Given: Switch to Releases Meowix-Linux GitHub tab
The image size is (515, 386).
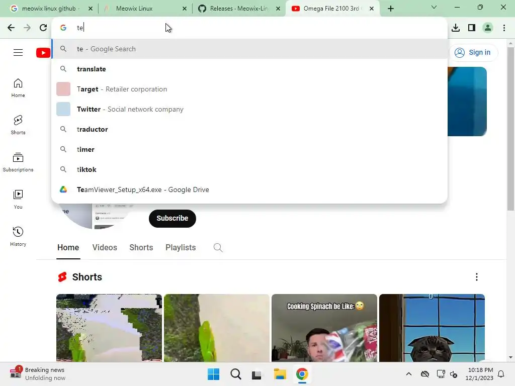Looking at the screenshot, I should pos(239,9).
